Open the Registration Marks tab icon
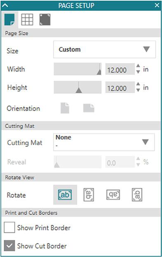Viewport: 162px width, 257px height. [45, 20]
